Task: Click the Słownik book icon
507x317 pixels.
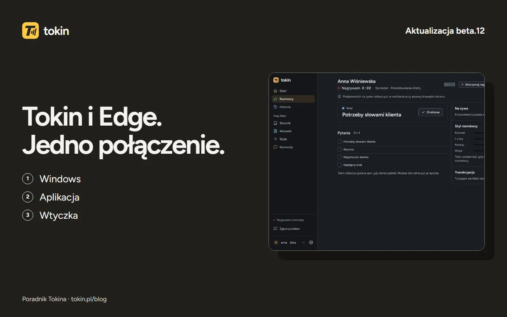Action: [x=275, y=123]
